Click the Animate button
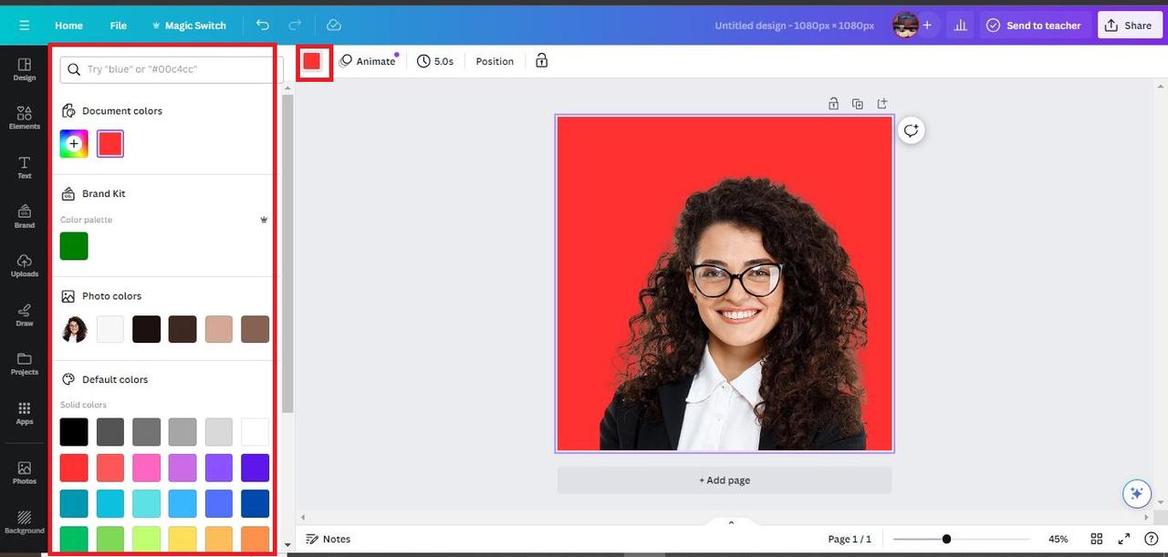Viewport: 1168px width, 557px height. 368,61
